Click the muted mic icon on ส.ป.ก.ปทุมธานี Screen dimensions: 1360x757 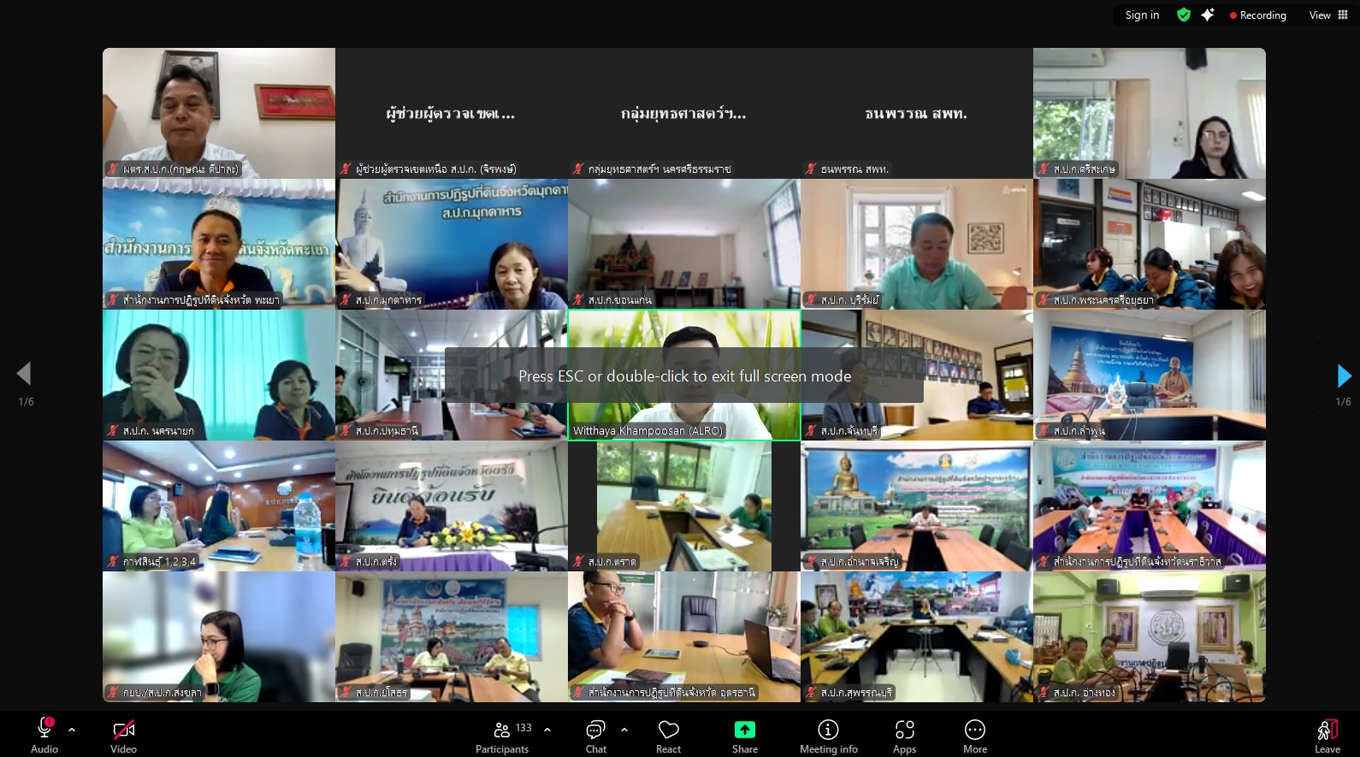pos(346,431)
